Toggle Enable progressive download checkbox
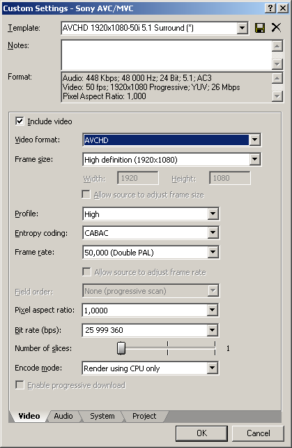This screenshot has height=448, width=292. (x=20, y=385)
